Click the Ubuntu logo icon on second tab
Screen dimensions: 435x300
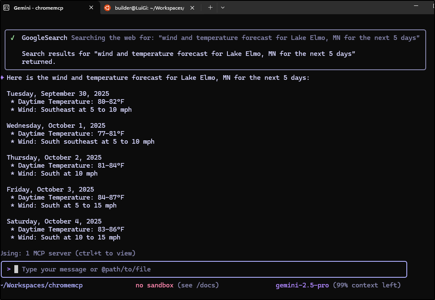coord(107,8)
